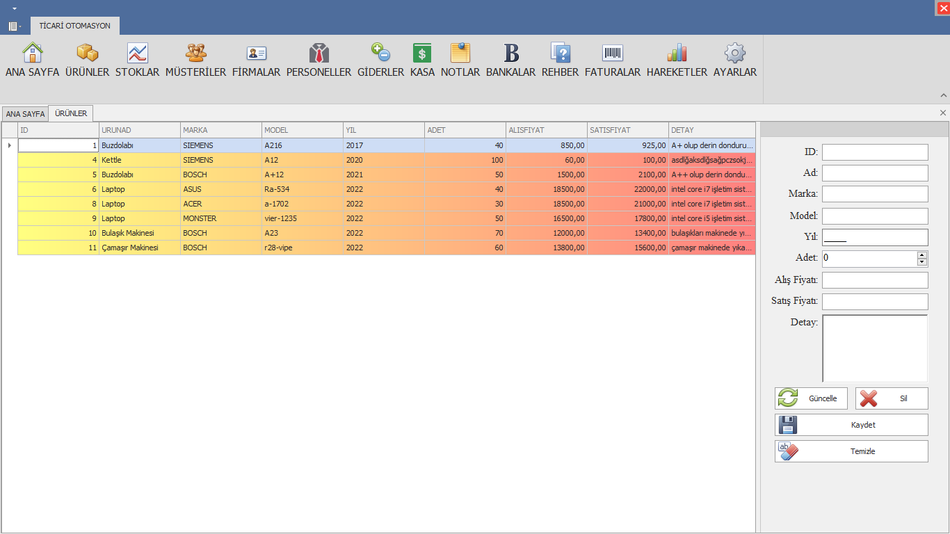The width and height of the screenshot is (950, 534).
Task: Open the HAREKETLER bar chart icon
Action: click(x=677, y=54)
